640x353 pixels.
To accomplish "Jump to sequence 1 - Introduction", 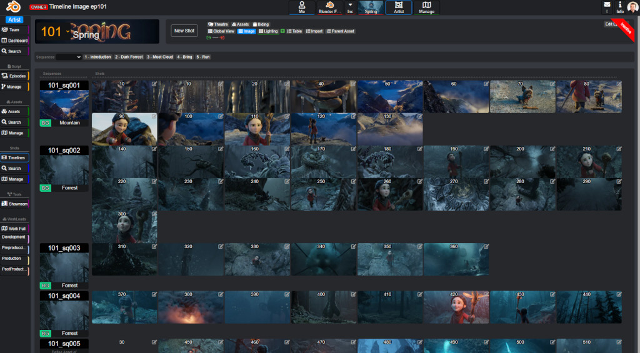I will coord(98,57).
